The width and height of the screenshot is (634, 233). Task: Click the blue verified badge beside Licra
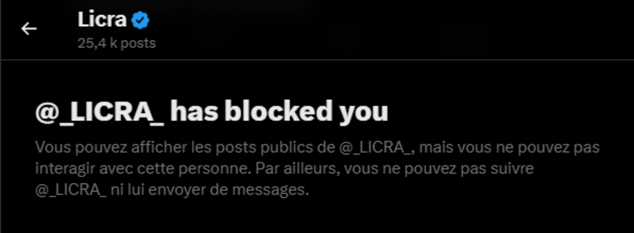(141, 21)
